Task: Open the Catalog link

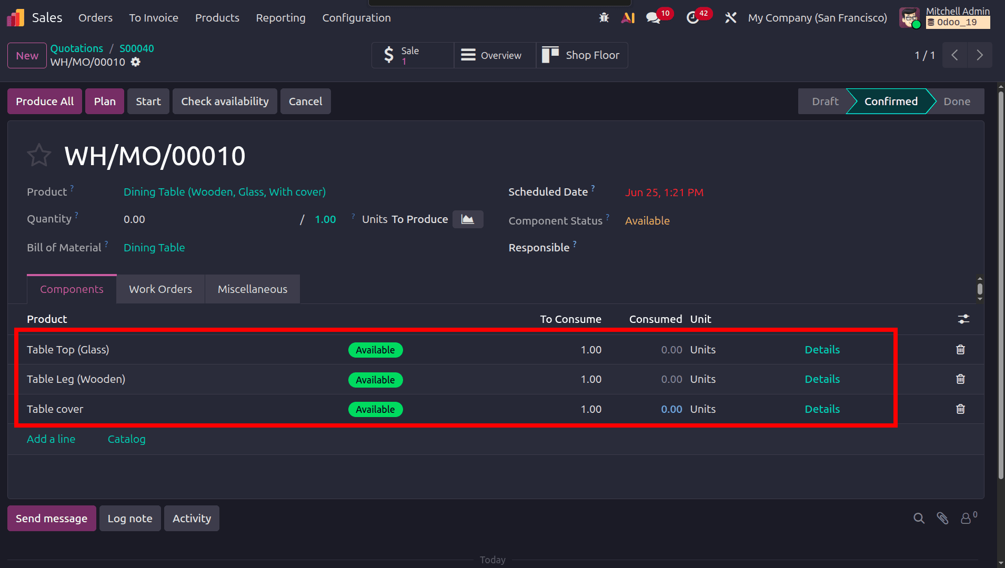Action: [x=127, y=439]
